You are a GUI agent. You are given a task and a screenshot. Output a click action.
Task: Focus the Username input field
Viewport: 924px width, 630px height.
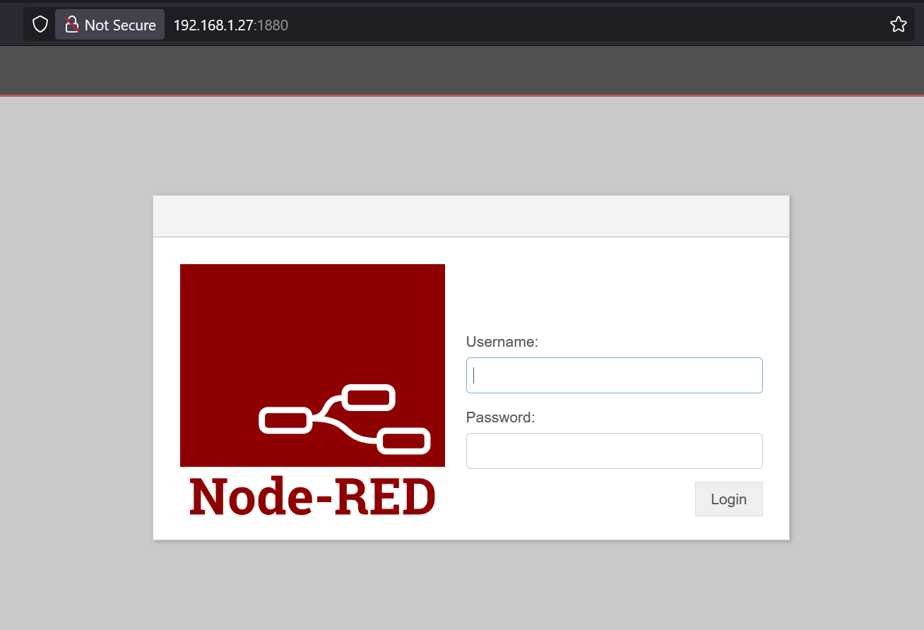pyautogui.click(x=614, y=375)
